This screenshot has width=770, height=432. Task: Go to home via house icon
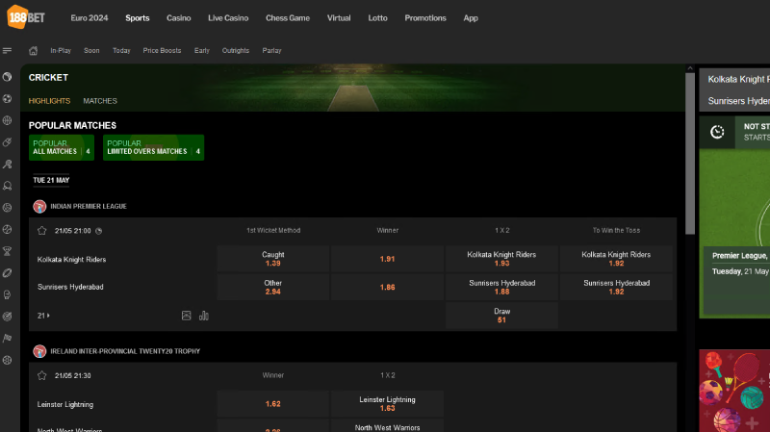[x=33, y=51]
